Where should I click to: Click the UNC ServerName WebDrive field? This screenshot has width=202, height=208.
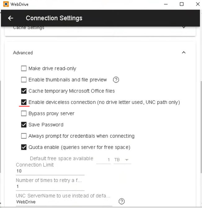(64, 202)
